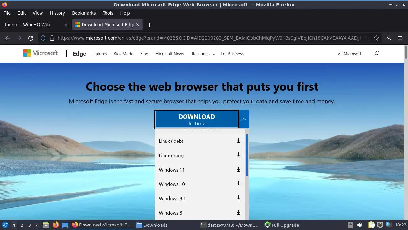
Task: Open the Tools menu
Action: point(108,13)
